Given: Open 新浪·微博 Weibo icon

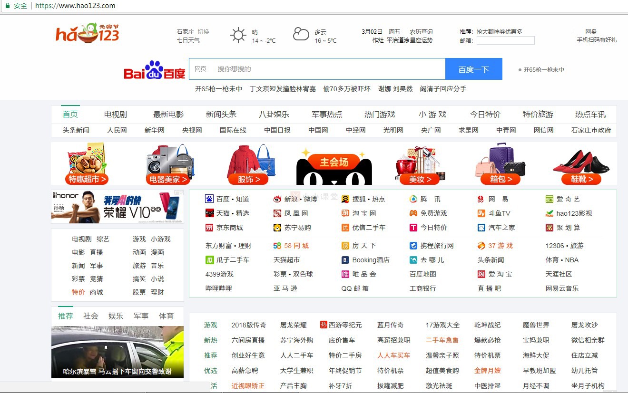Looking at the screenshot, I should point(277,199).
